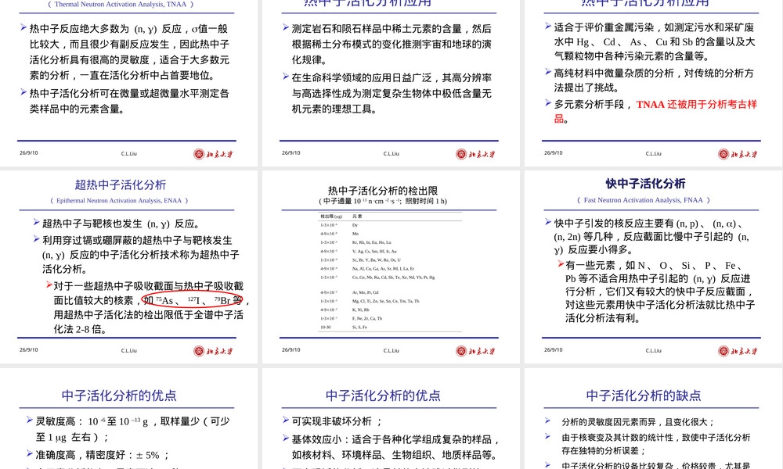Click subtitle 'Thermal Neutron Activation Analysis, TNAA'
783x469 pixels.
(x=121, y=4)
